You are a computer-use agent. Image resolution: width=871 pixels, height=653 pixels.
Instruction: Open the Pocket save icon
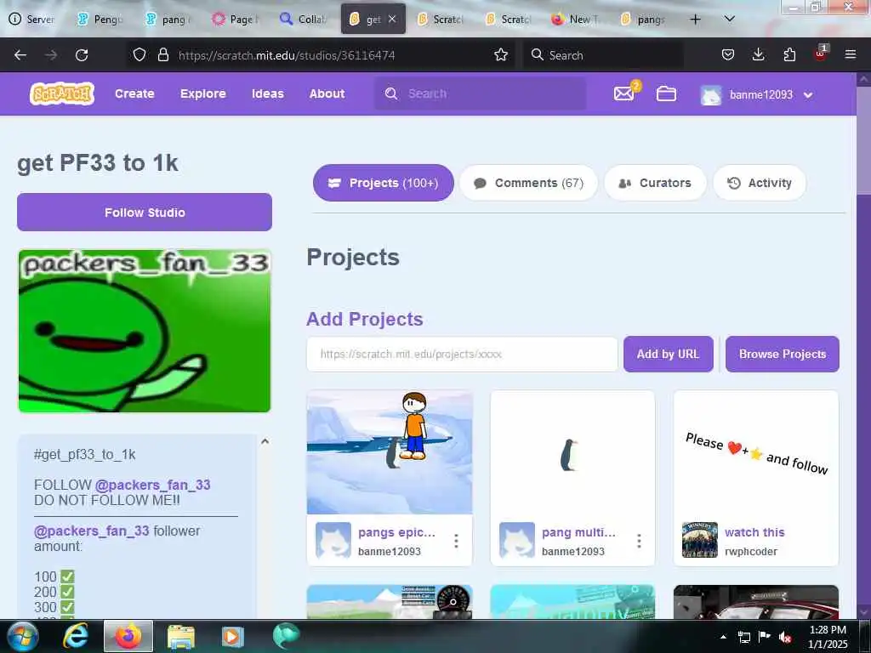(728, 54)
